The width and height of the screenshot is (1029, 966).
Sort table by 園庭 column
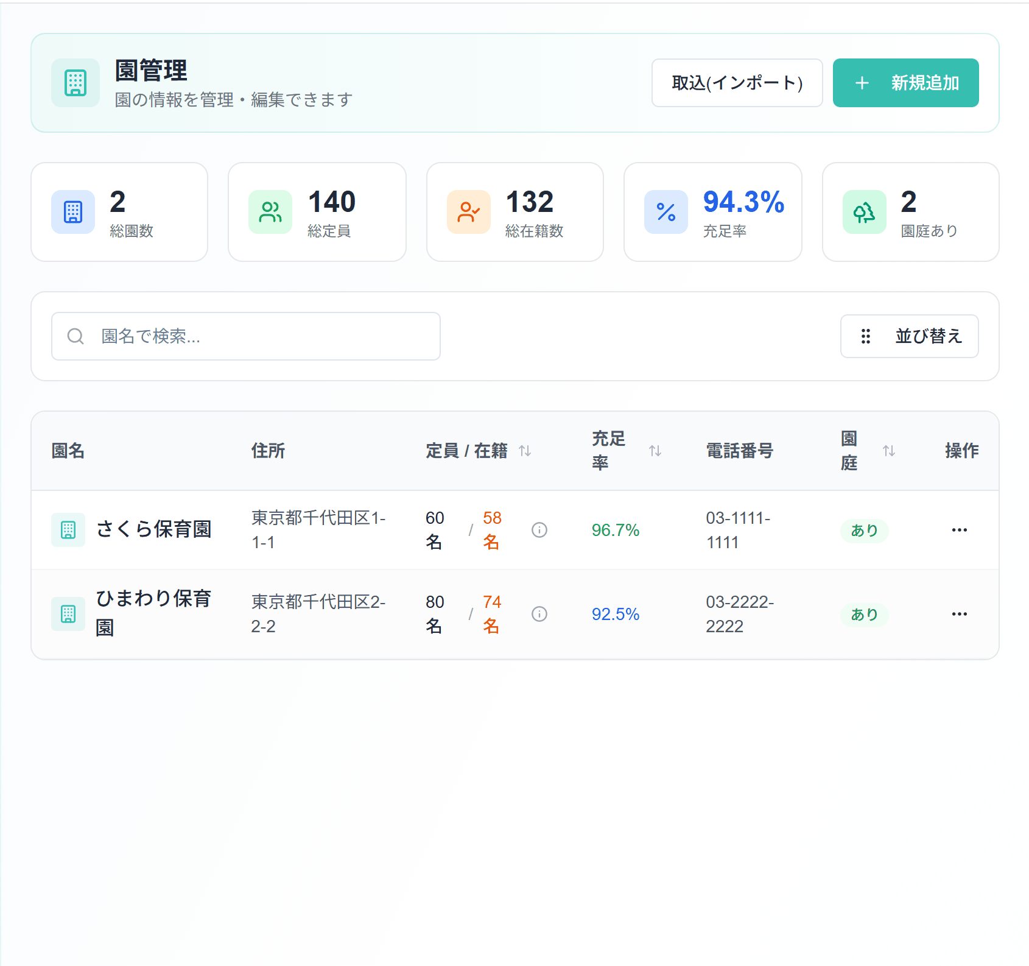pyautogui.click(x=889, y=451)
